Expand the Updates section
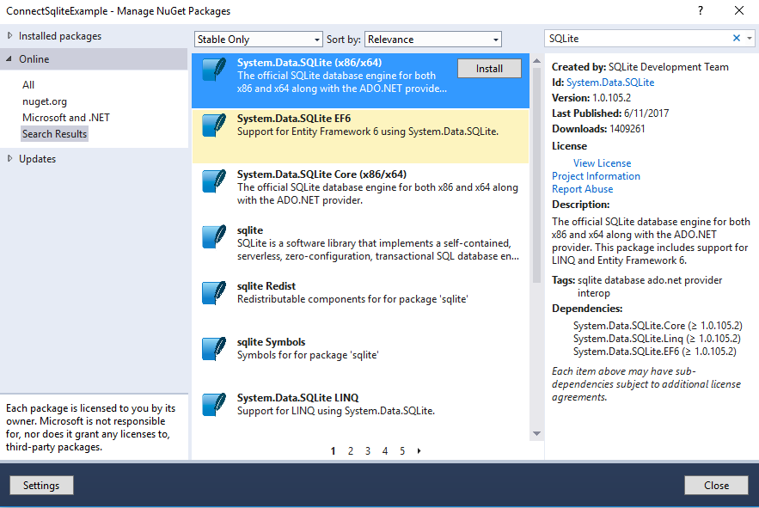 click(9, 158)
